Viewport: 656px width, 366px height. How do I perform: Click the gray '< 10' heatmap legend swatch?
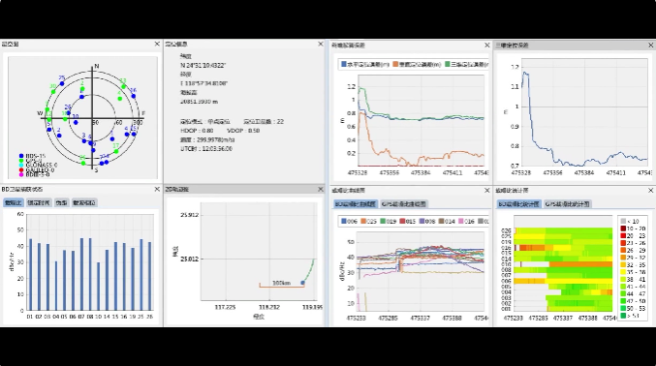point(623,222)
